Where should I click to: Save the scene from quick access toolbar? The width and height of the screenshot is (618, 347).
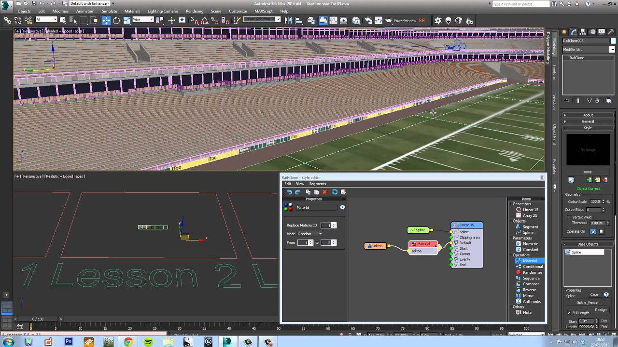click(34, 3)
